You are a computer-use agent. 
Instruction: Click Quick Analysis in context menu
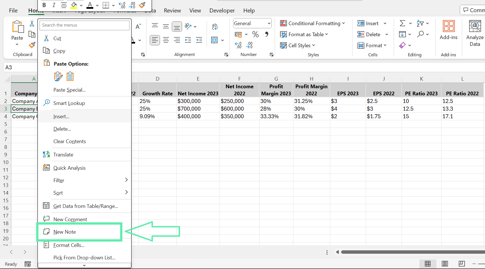click(85, 168)
